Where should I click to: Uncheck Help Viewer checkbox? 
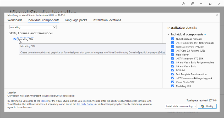coord(173,55)
